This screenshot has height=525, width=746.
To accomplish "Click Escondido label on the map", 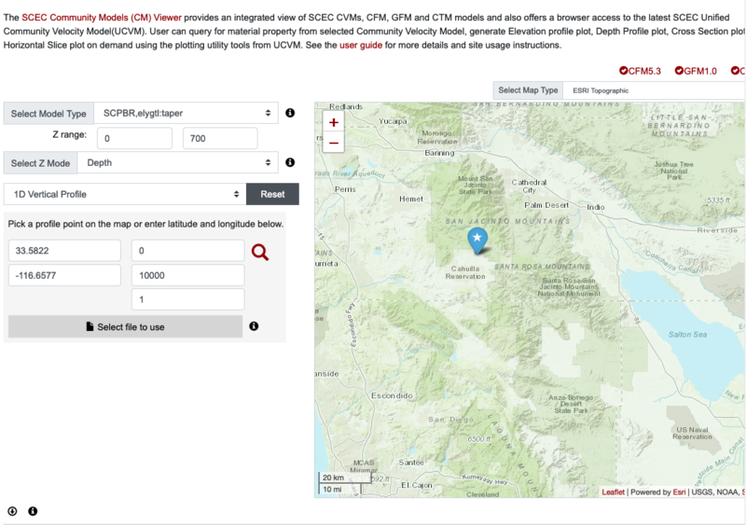I will [392, 395].
